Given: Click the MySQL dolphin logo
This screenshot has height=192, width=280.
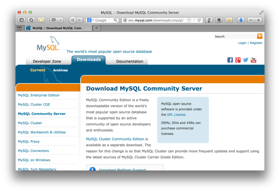Looking at the screenshot, I should 48,43.
